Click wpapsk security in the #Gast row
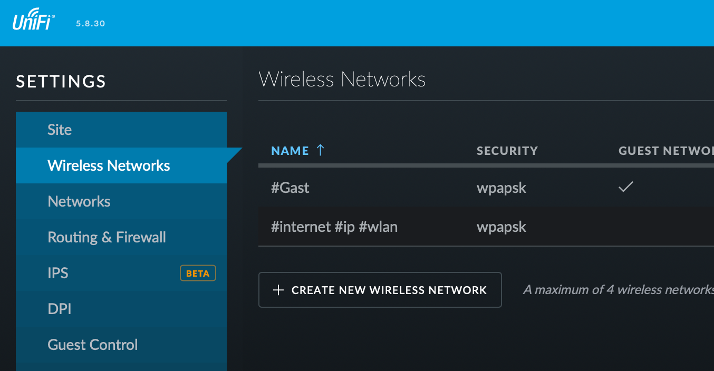The image size is (714, 371). tap(501, 188)
